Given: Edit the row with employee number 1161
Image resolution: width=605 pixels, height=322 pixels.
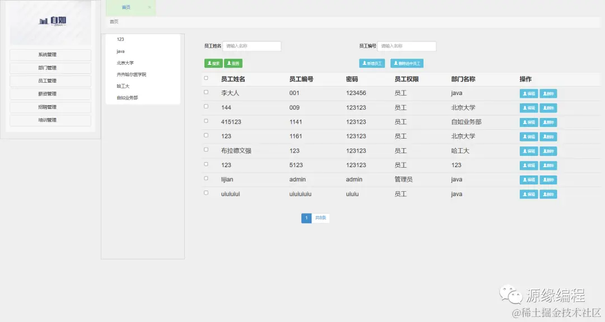Looking at the screenshot, I should click(529, 137).
